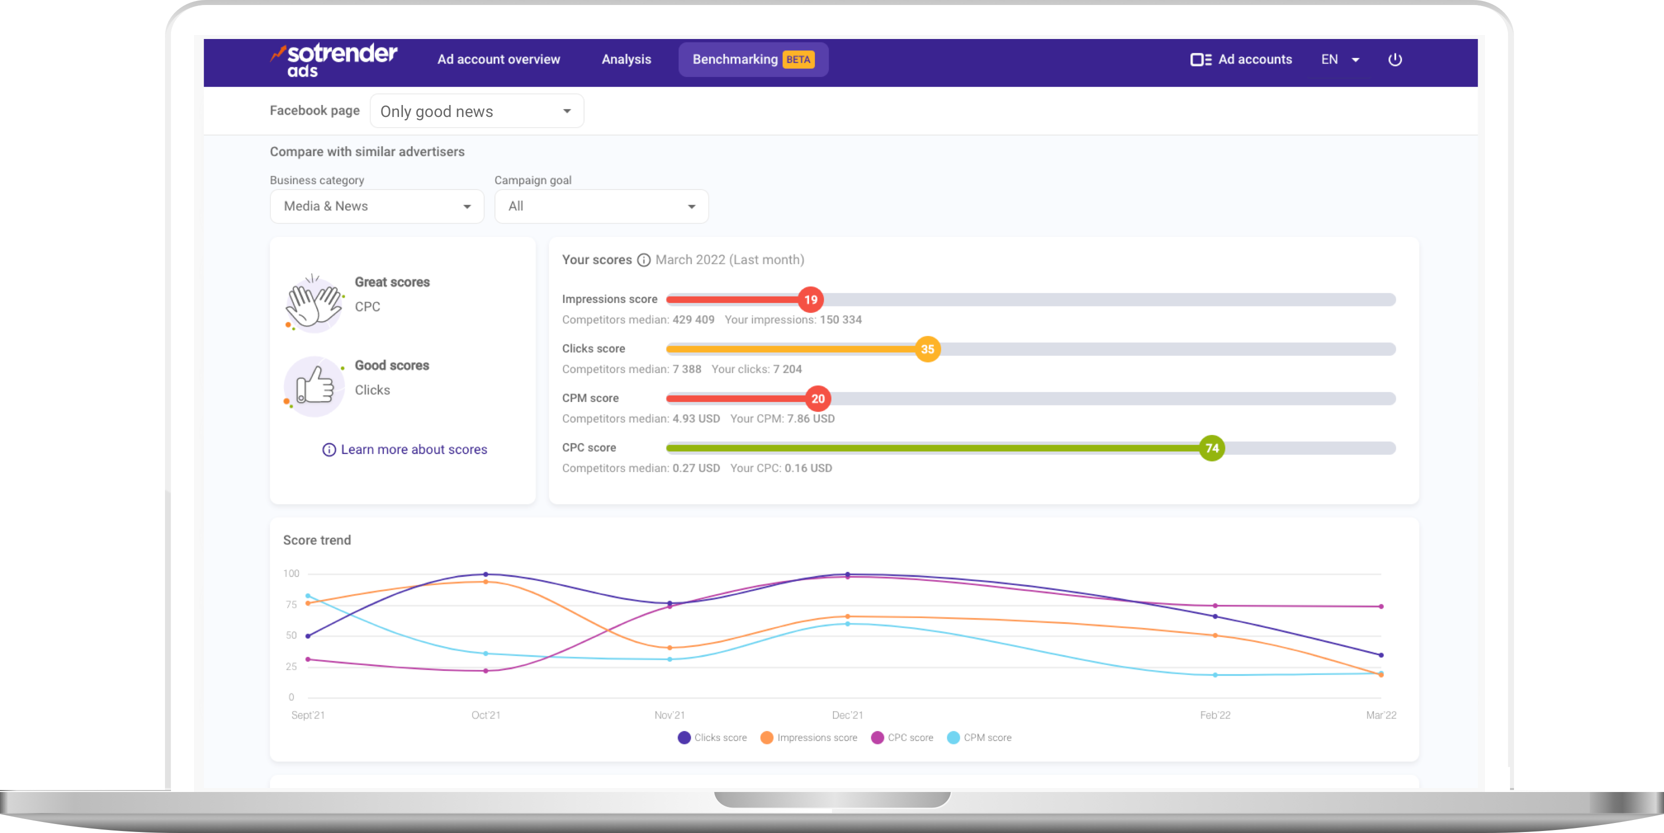Click the CPC score 74 marker
Image resolution: width=1664 pixels, height=833 pixels.
point(1212,448)
